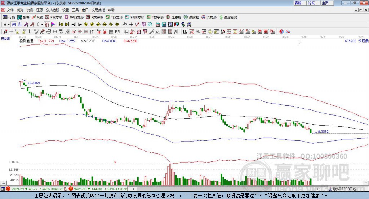Open the 行情 quotes view
Viewport: 369px width, 199px height.
click(x=9, y=17)
